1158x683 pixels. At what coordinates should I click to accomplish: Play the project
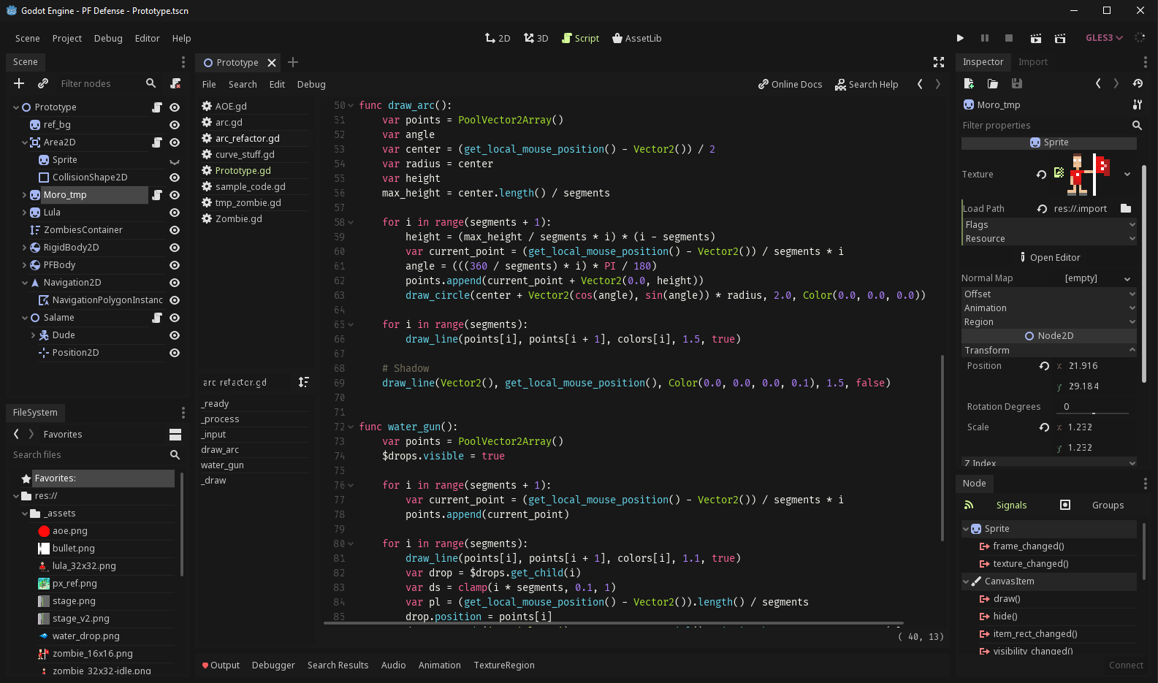click(x=960, y=38)
